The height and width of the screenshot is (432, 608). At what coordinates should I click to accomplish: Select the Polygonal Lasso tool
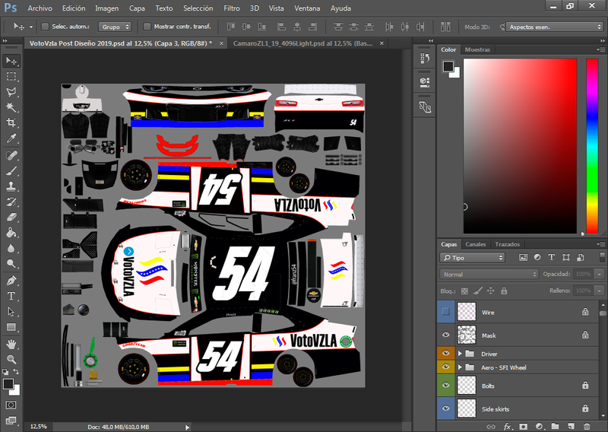(x=11, y=92)
